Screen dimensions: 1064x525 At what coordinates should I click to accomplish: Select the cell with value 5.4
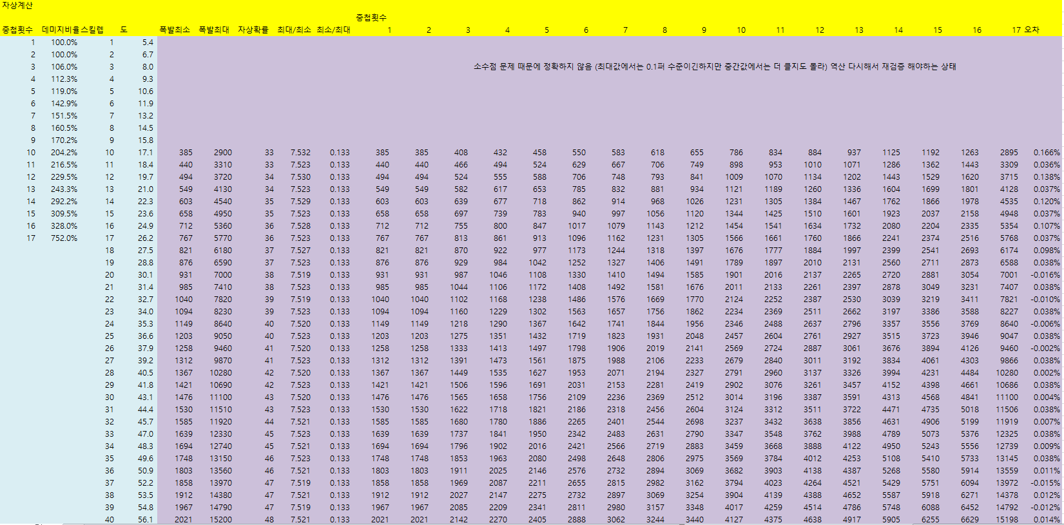tap(148, 43)
